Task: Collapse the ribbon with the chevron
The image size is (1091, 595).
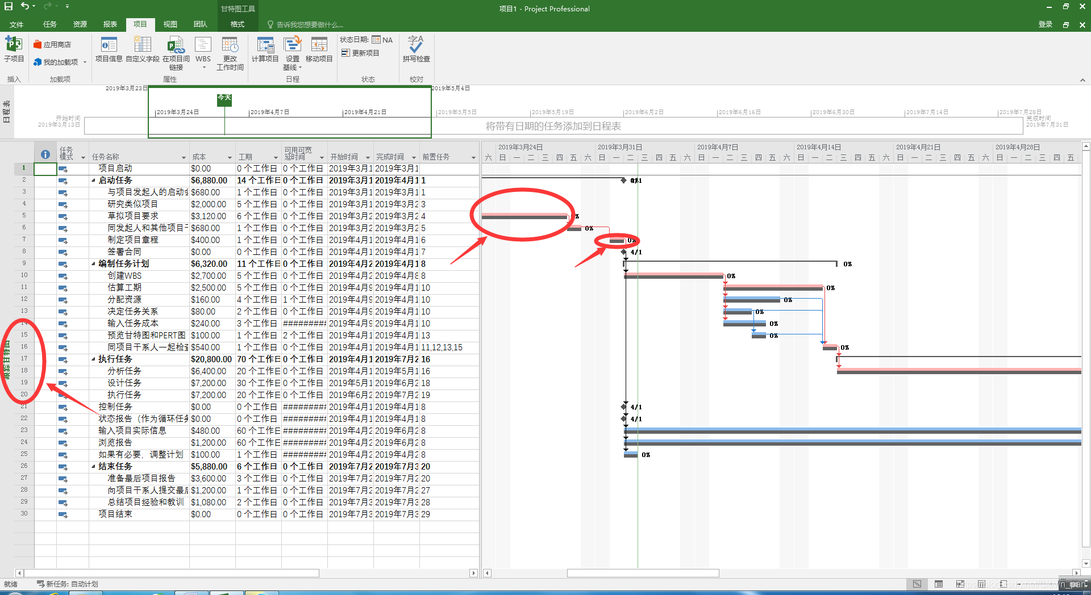Action: point(1082,80)
